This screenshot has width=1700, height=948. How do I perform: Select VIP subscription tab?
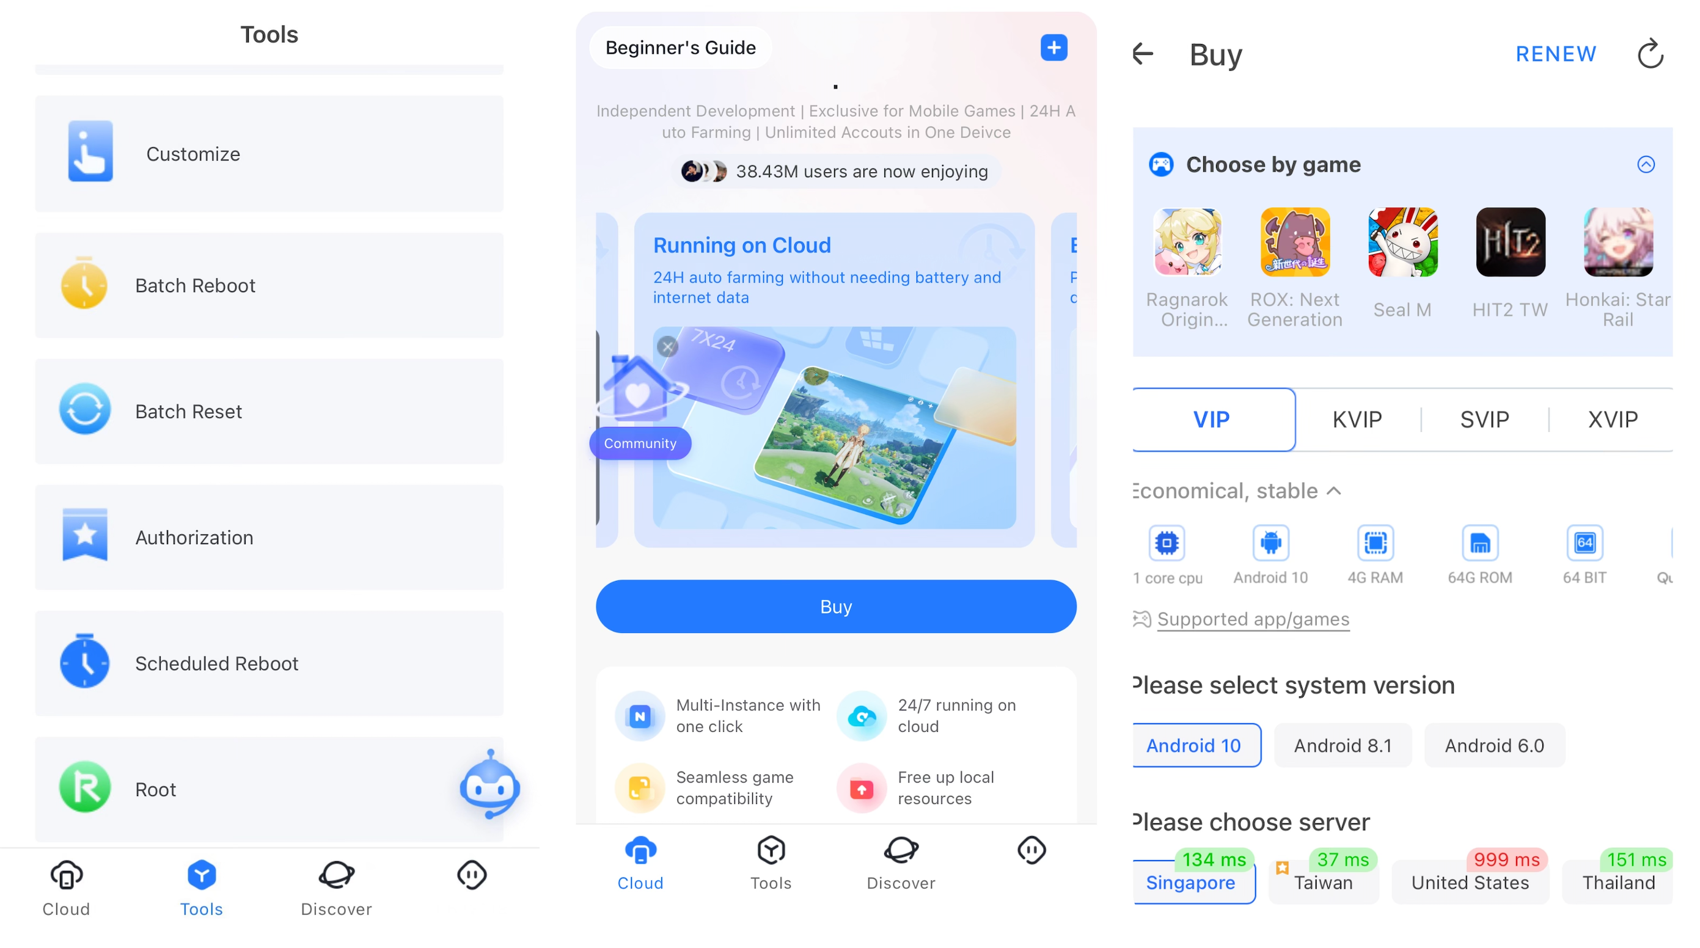(1213, 419)
